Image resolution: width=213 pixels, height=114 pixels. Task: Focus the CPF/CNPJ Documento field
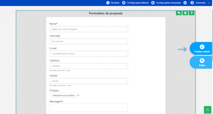coord(89,41)
